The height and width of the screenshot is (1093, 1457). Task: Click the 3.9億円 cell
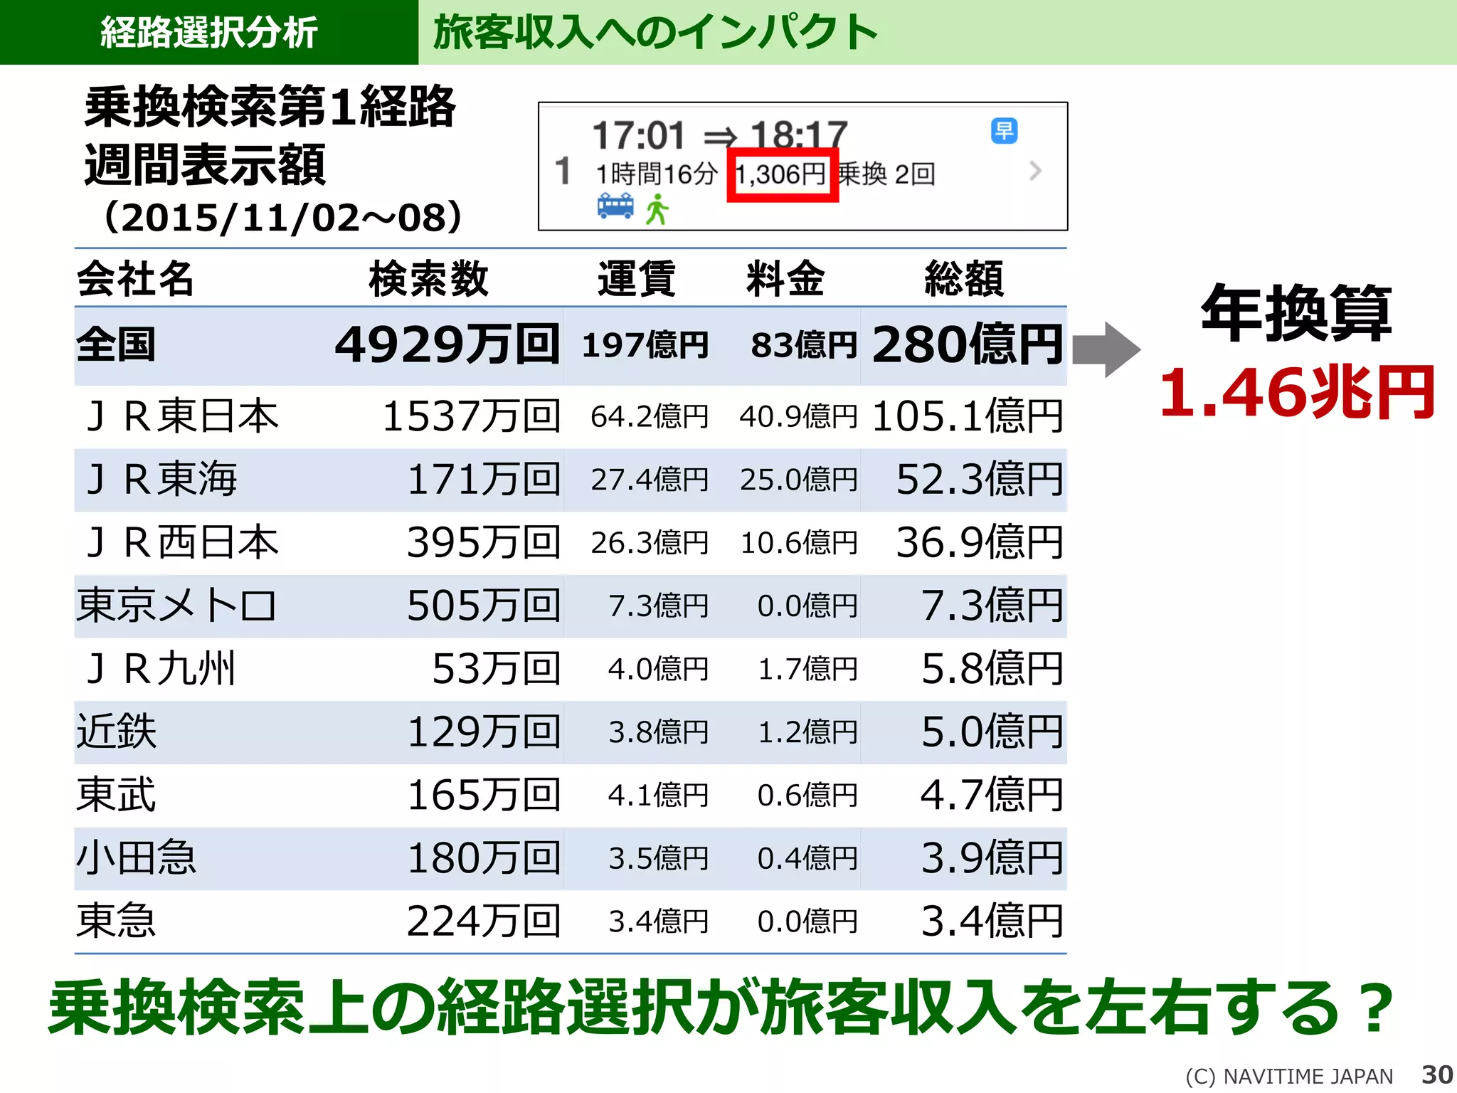click(x=992, y=858)
